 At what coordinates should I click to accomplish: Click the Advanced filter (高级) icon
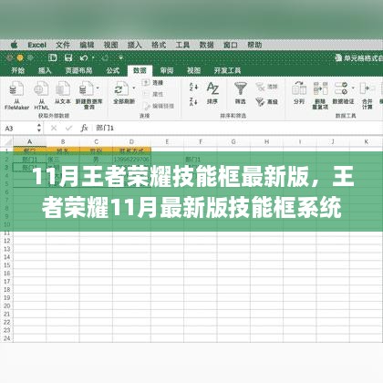coord(260,102)
